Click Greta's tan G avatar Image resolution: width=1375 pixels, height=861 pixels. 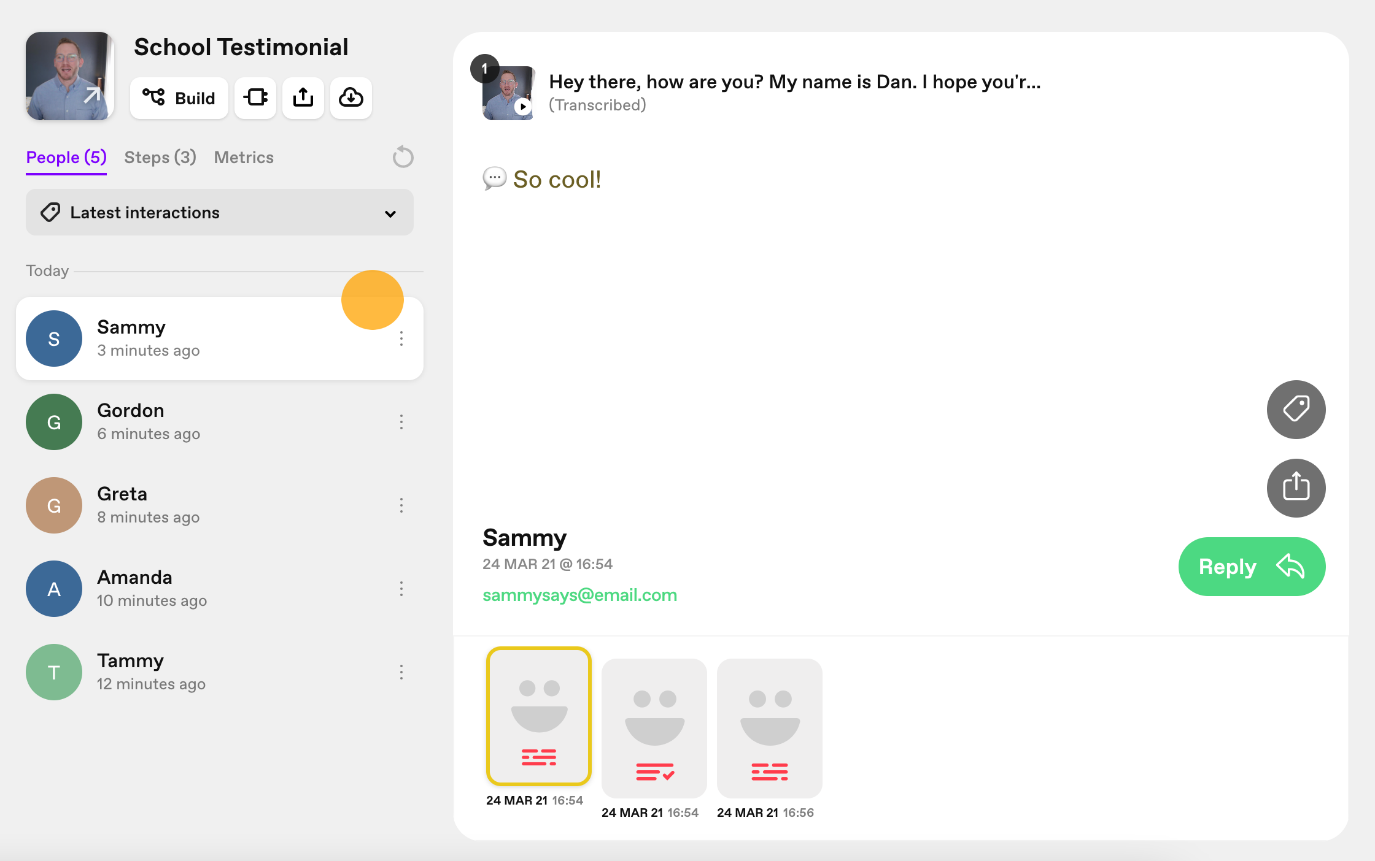point(54,505)
